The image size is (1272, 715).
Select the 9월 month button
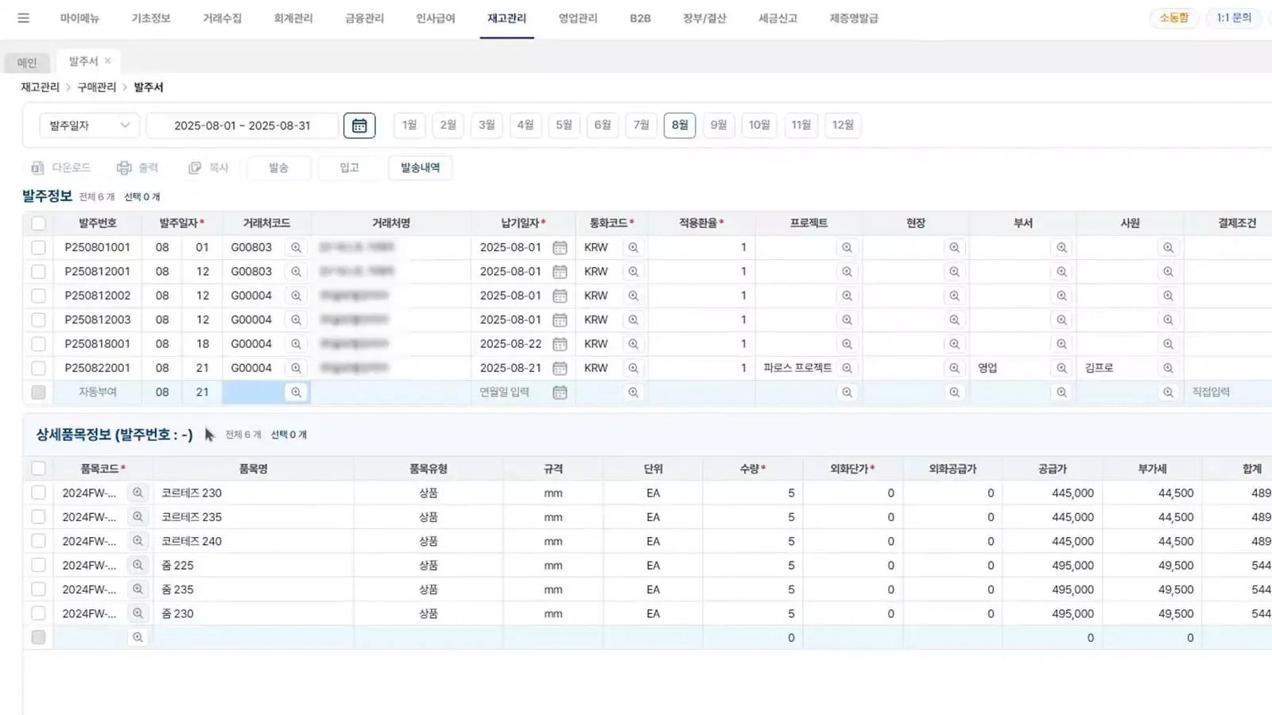pos(718,125)
